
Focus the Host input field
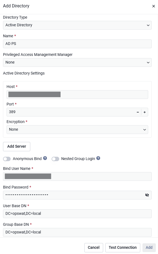click(x=77, y=95)
